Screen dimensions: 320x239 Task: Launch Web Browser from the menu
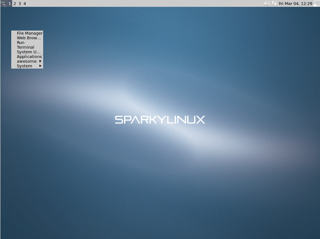coord(27,38)
